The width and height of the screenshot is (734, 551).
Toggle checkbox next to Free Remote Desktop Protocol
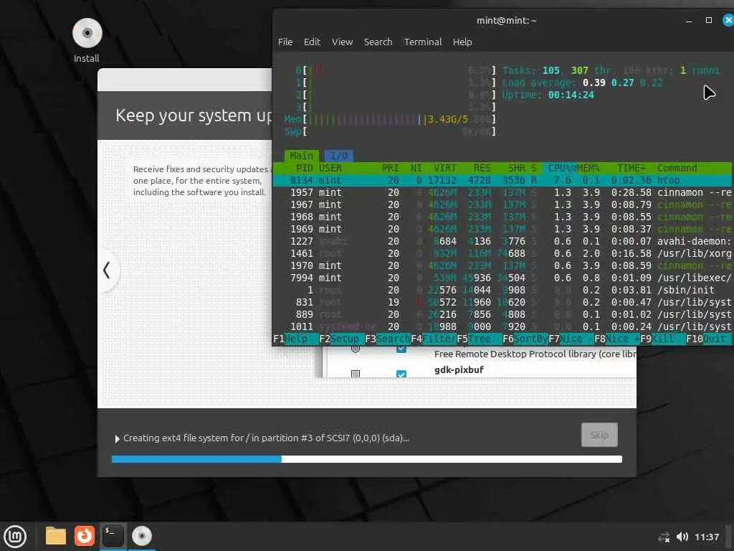point(401,349)
